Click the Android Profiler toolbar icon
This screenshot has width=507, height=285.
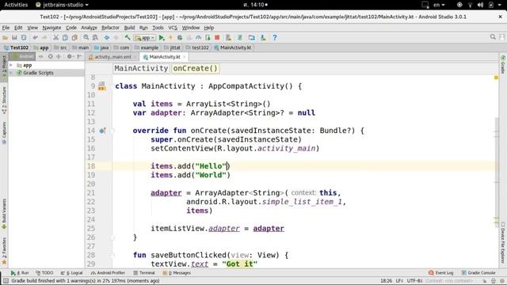[199, 38]
